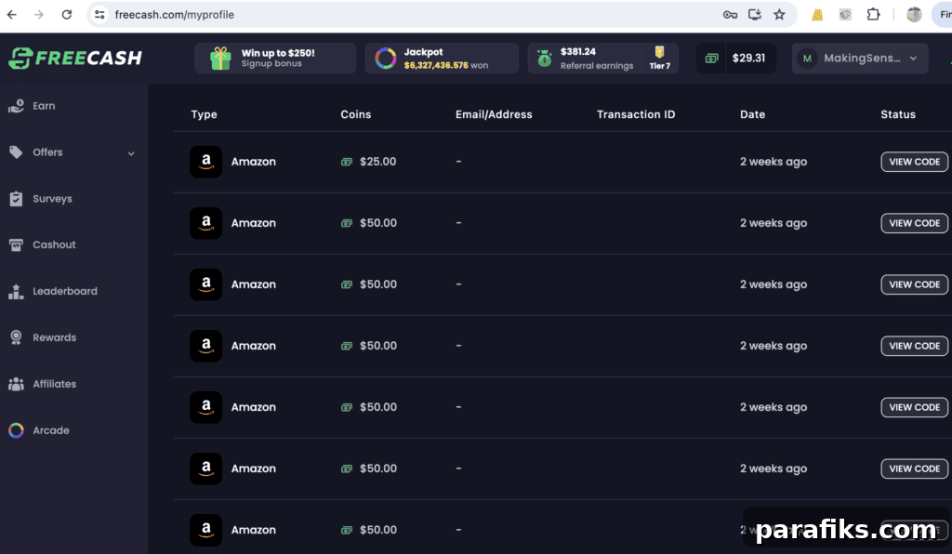The height and width of the screenshot is (554, 952).
Task: Click the Coins column header
Action: pyautogui.click(x=356, y=114)
